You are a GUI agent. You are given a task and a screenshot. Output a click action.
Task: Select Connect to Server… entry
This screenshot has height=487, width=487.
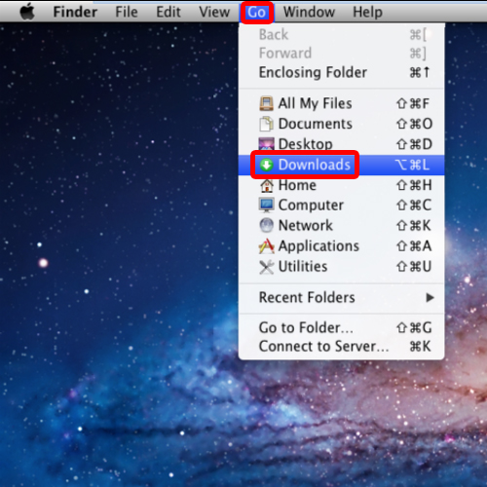[342, 346]
